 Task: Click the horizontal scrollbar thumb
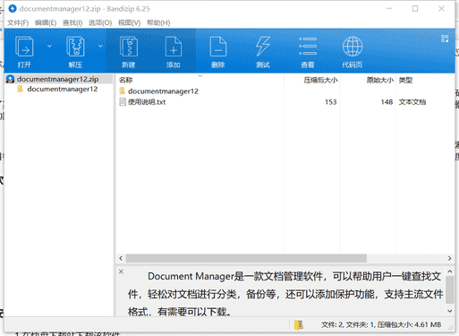(246, 258)
